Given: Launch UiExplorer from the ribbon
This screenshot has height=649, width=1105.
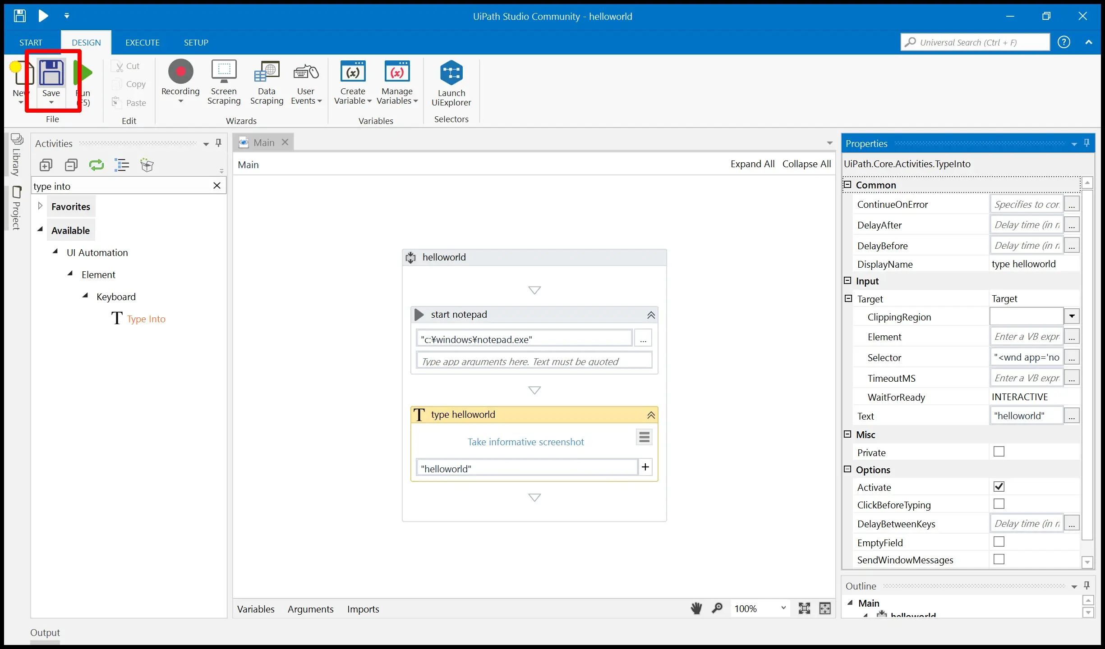Looking at the screenshot, I should click(x=451, y=83).
